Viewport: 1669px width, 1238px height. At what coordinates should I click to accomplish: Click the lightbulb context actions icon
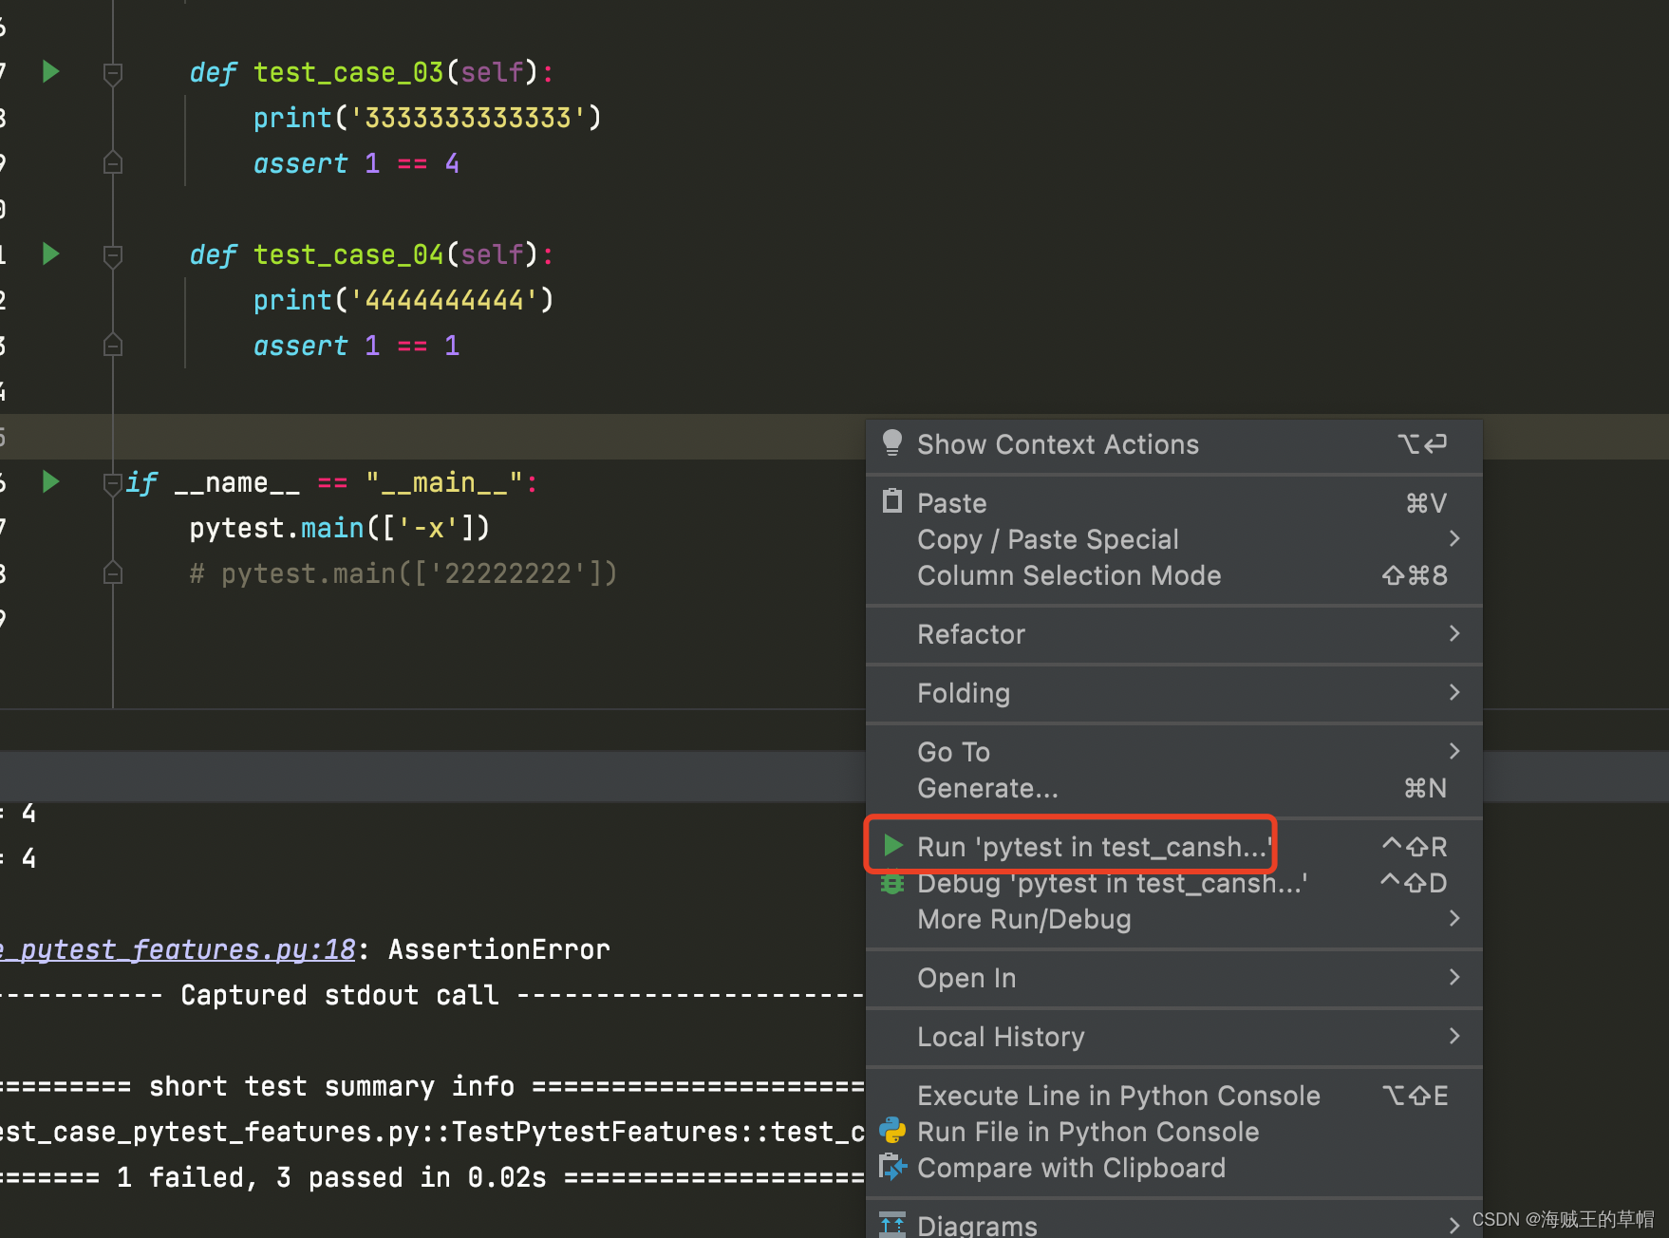pos(892,443)
